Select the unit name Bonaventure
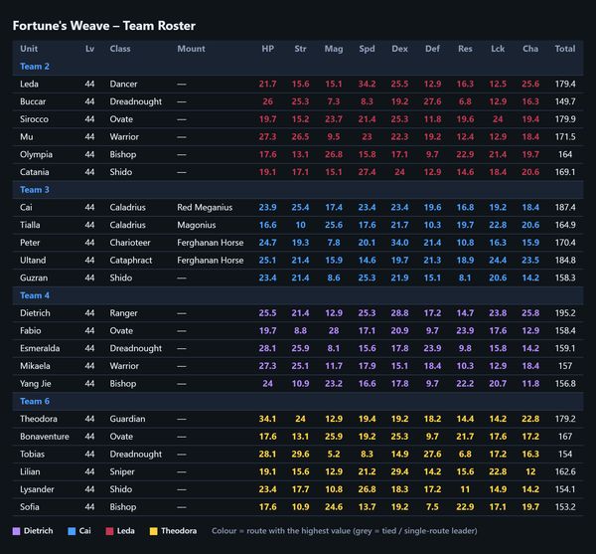The height and width of the screenshot is (554, 596). click(45, 437)
